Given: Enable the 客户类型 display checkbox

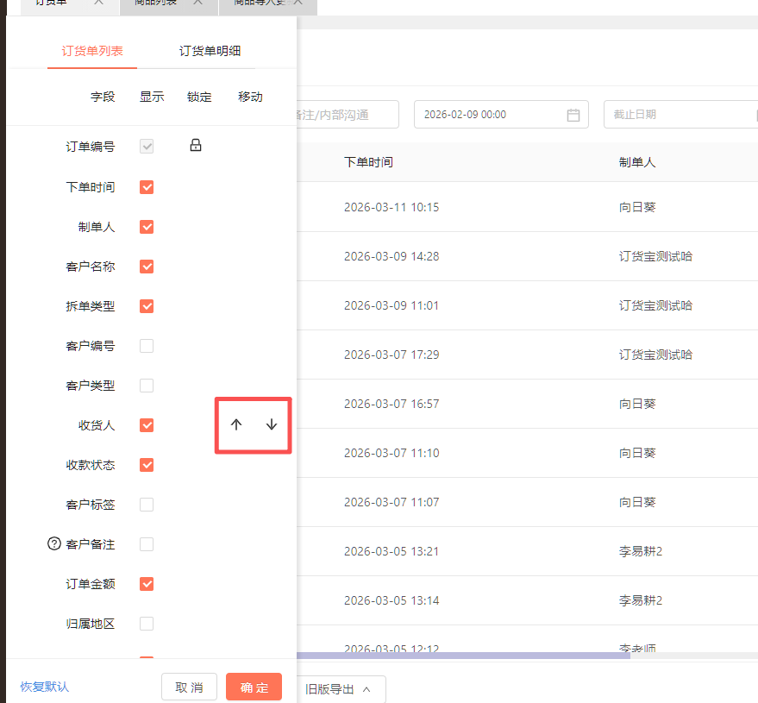Looking at the screenshot, I should click(x=147, y=386).
